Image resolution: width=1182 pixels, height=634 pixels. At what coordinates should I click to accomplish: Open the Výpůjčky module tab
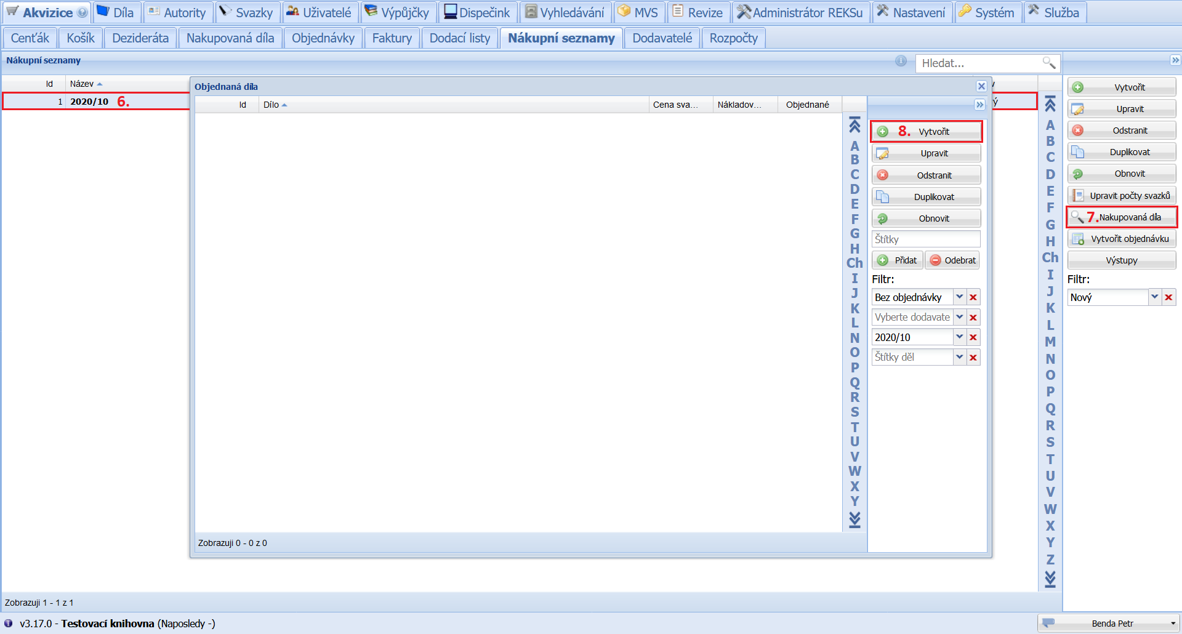click(x=397, y=12)
